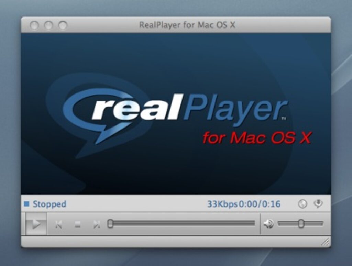Click the Stop playback button
The image size is (352, 266).
click(78, 224)
